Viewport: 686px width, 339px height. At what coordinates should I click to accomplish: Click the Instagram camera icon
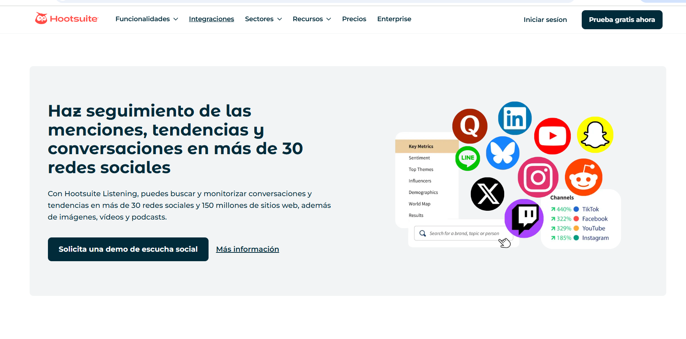(538, 178)
